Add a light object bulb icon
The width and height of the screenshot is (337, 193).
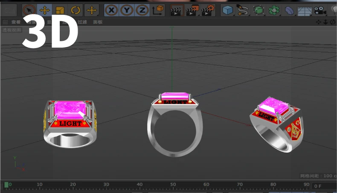334,10
